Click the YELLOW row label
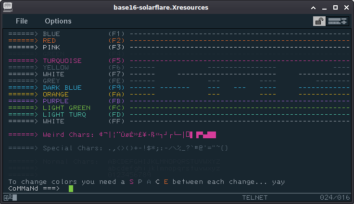The image size is (354, 204). coord(56,67)
